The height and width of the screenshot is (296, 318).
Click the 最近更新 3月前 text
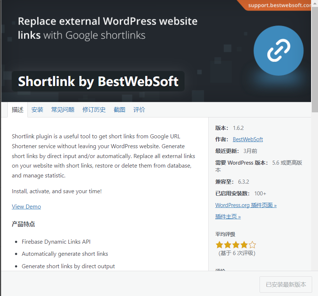[236, 151]
